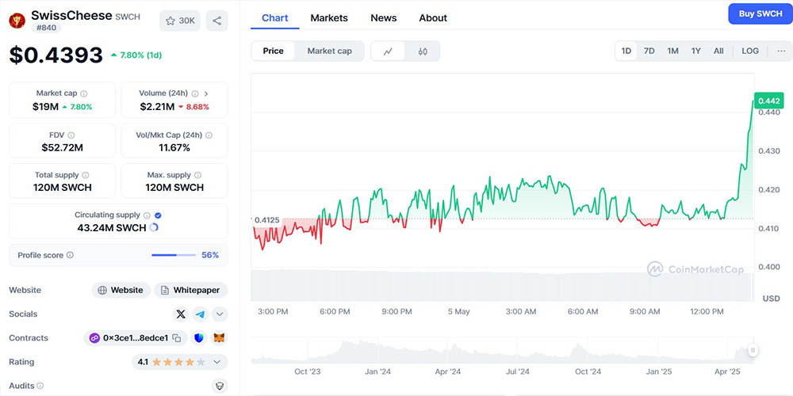
Task: Click the Vol/Mkt Cap (24h) info icon
Action: [x=209, y=135]
